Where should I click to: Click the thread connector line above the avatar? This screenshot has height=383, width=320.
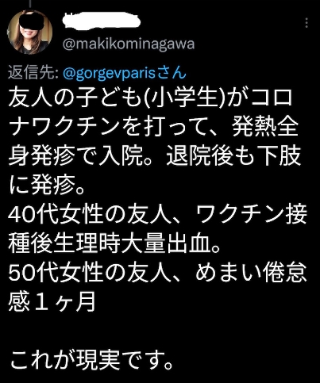30,3
